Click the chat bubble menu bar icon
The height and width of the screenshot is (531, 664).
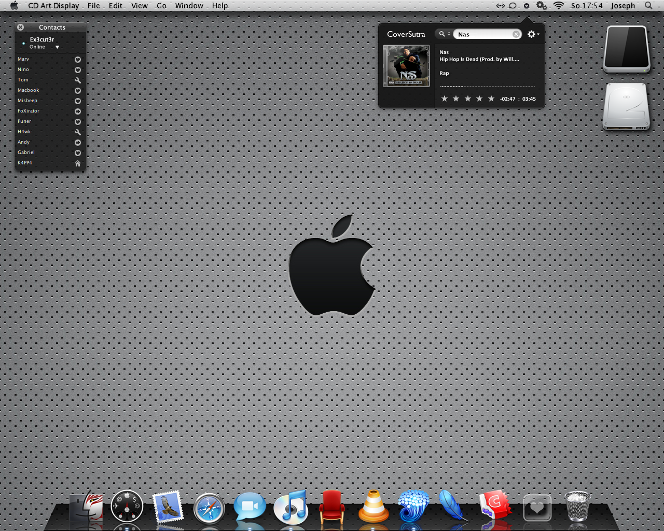coord(513,6)
